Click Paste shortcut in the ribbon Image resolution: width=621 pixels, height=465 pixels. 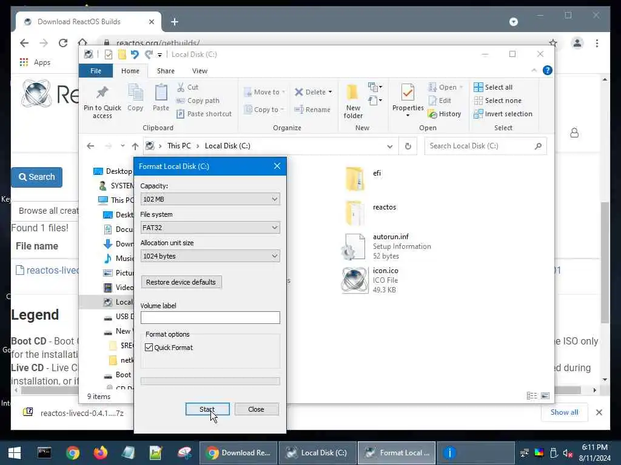tap(204, 114)
